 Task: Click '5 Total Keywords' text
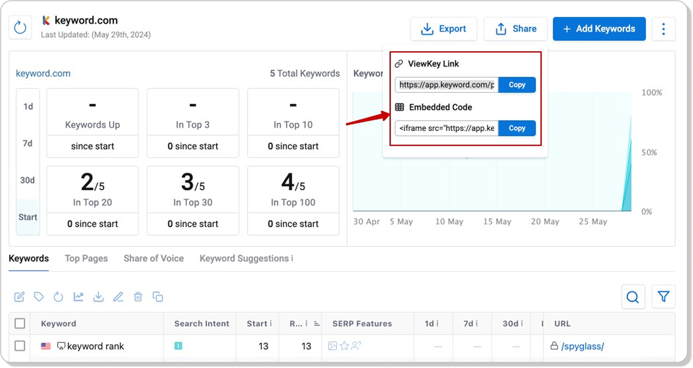(305, 74)
